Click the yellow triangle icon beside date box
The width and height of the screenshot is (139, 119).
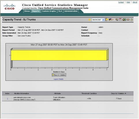[x=89, y=20]
